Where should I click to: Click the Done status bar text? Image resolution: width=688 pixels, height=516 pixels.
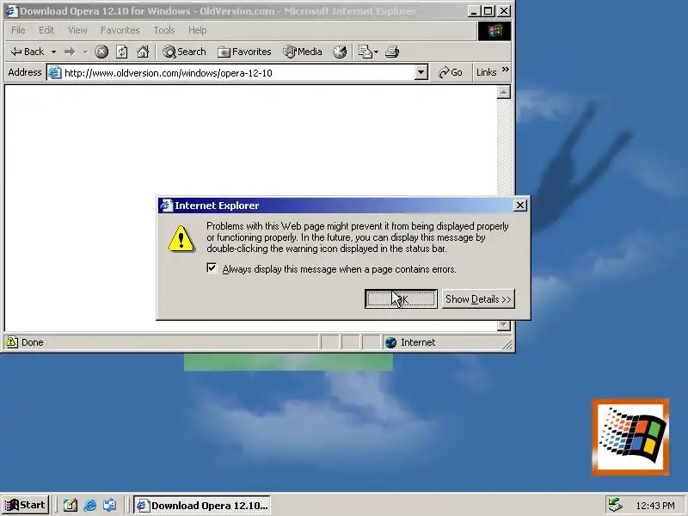[x=33, y=342]
